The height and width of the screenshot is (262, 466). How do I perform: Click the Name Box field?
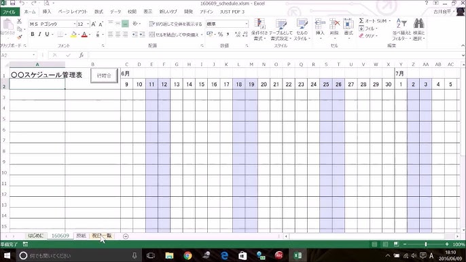(x=16, y=55)
